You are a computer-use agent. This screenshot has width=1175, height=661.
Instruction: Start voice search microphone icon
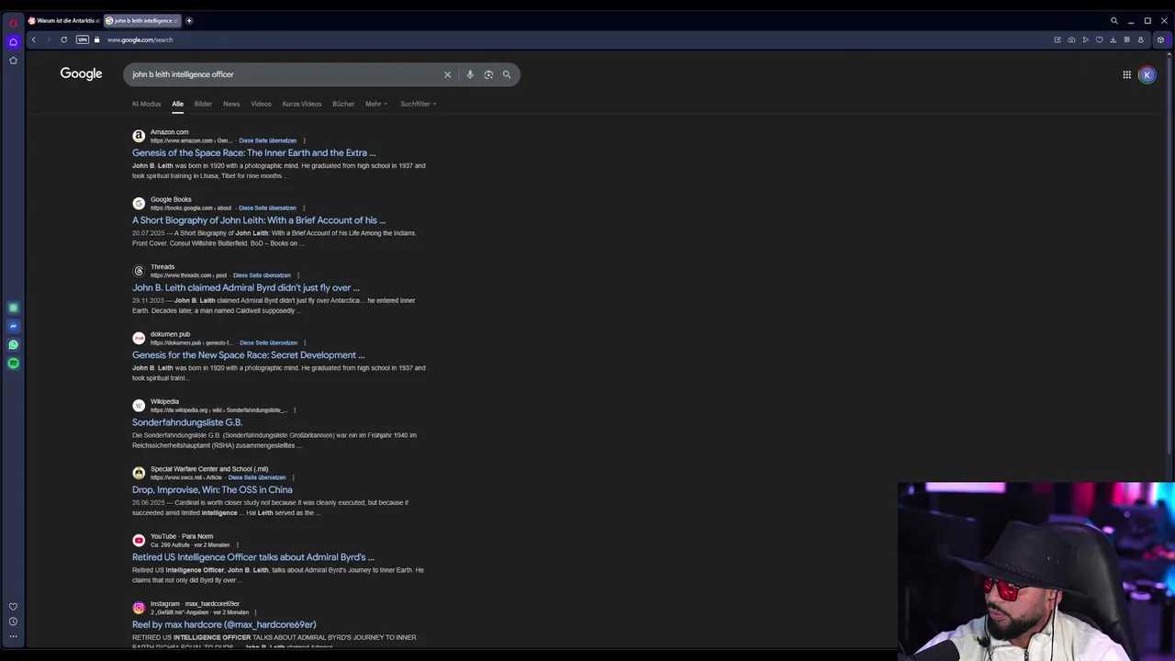(470, 74)
